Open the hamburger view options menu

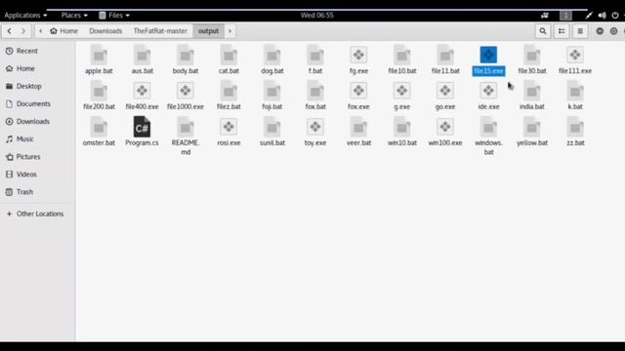click(x=580, y=31)
